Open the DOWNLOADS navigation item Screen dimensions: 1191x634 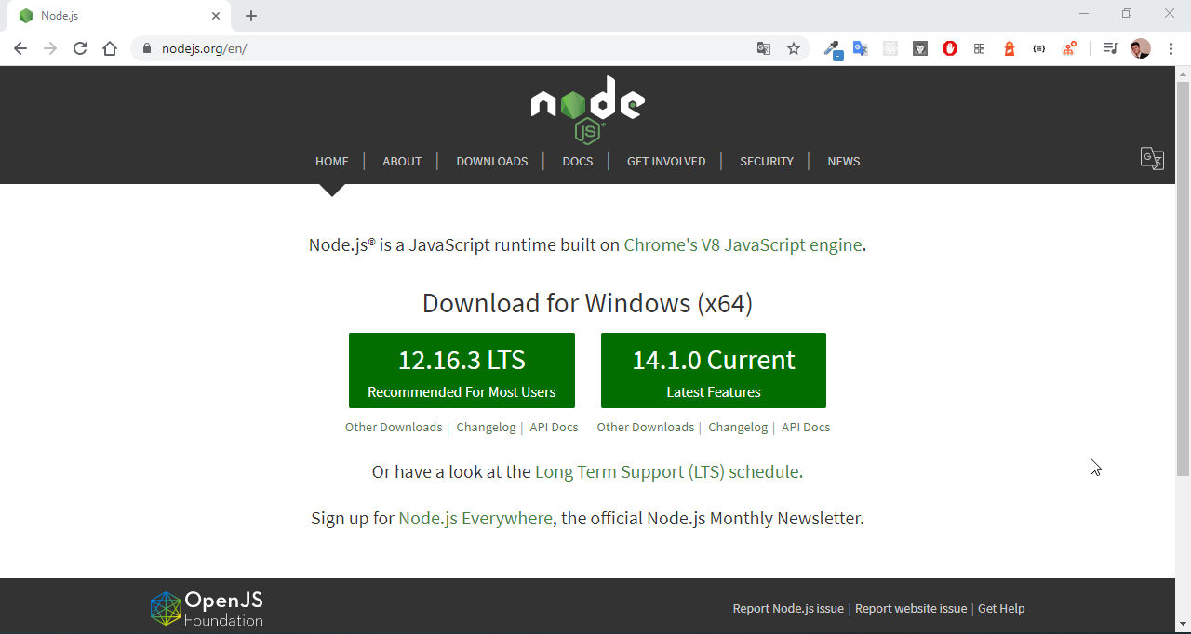coord(492,162)
